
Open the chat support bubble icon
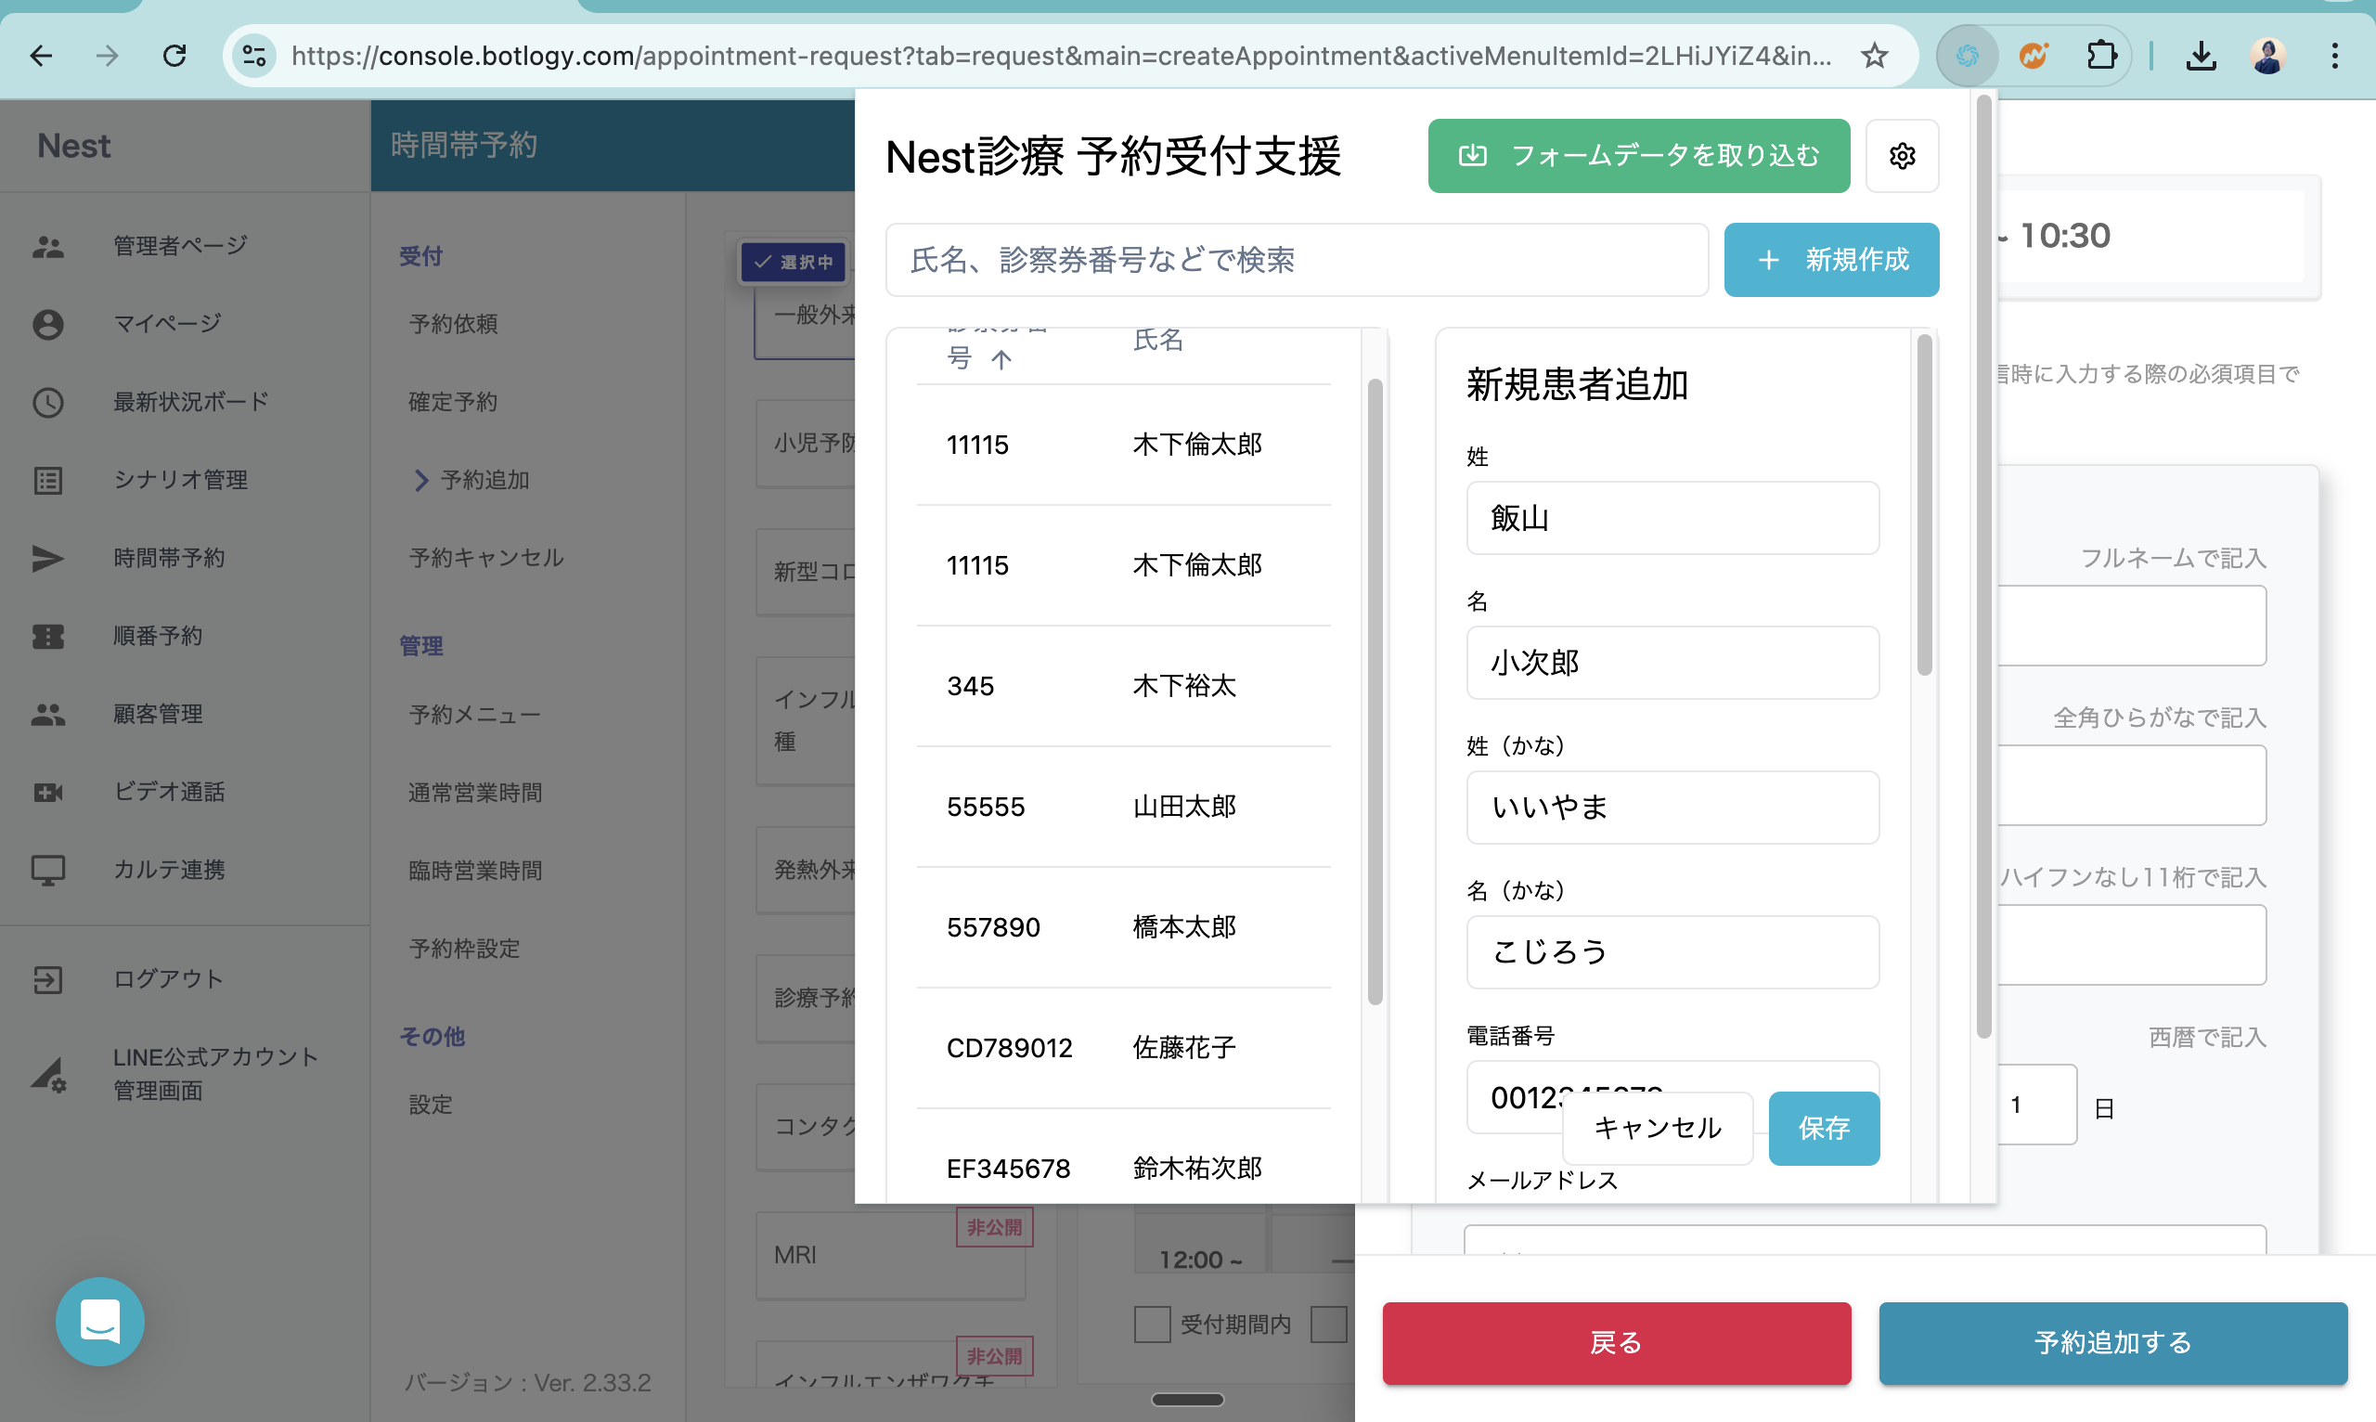100,1322
